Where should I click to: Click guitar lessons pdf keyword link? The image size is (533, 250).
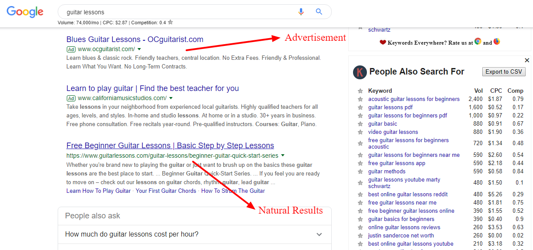[x=390, y=107]
